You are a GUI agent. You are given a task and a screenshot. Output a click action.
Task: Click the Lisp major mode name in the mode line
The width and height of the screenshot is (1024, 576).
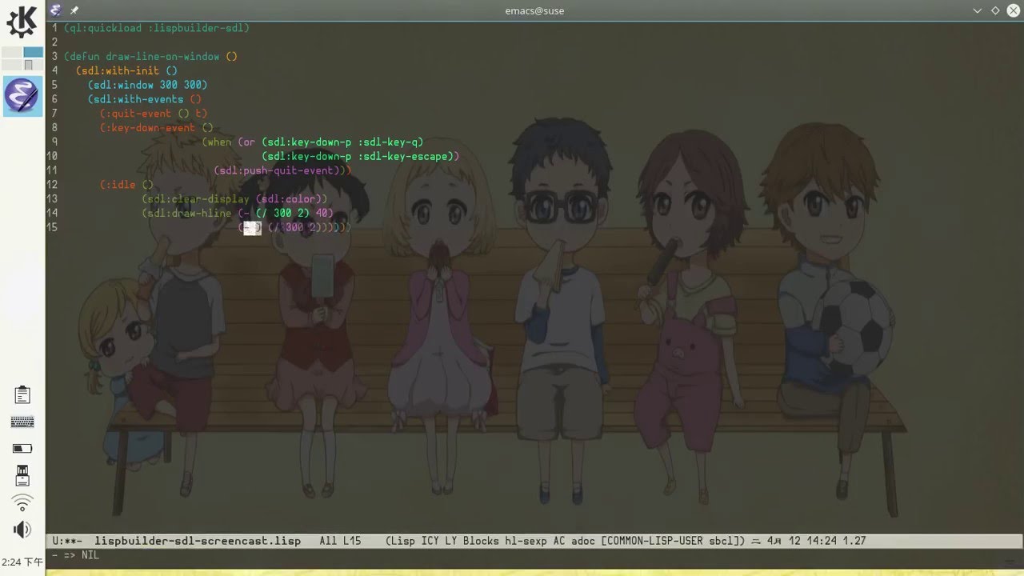405,541
